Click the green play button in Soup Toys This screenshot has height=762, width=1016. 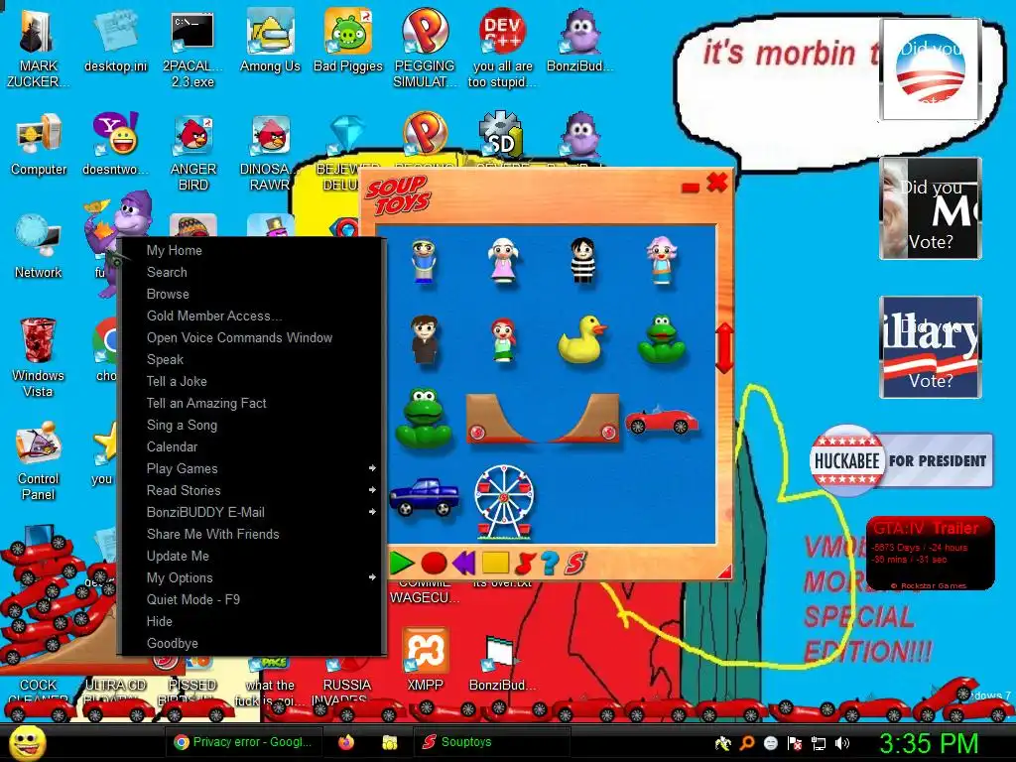[x=401, y=563]
